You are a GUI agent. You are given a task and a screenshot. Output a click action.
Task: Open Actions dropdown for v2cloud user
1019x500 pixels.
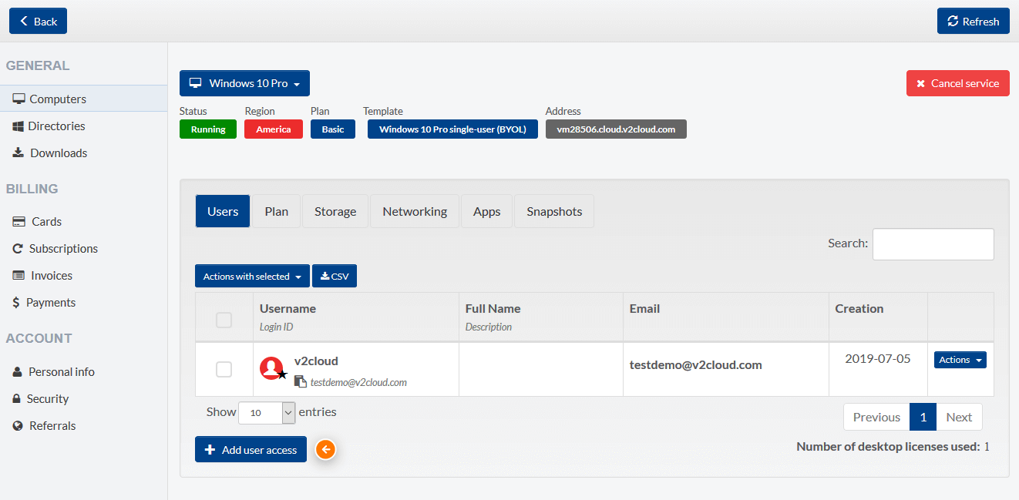click(960, 360)
